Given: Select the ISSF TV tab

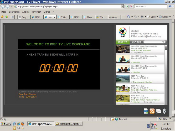Looking at the screenshot, I should pos(122,42).
